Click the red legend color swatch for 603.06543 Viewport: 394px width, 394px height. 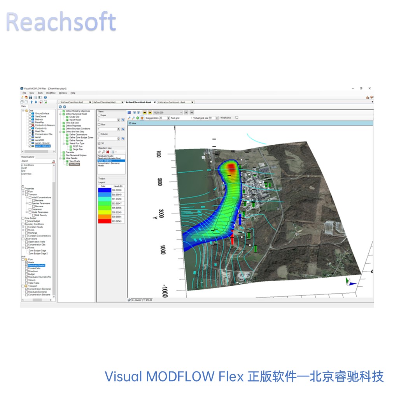[x=105, y=221]
